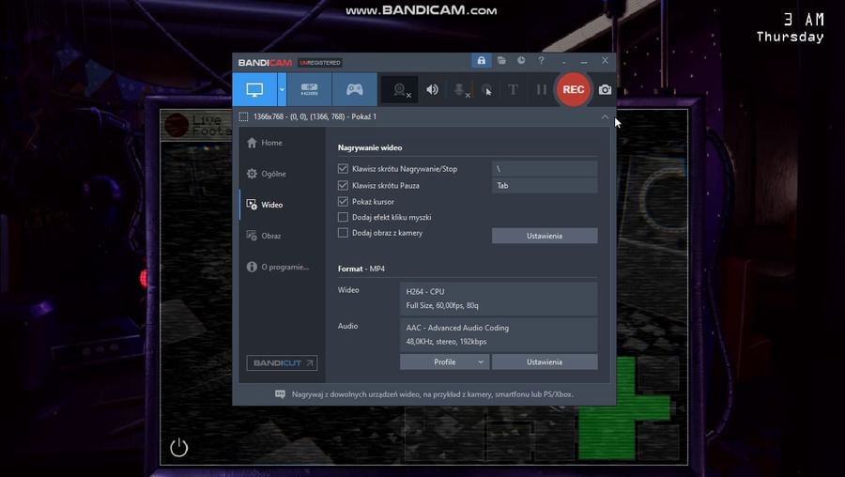Click the H264 - CPU video format text
This screenshot has width=845, height=477.
(425, 292)
